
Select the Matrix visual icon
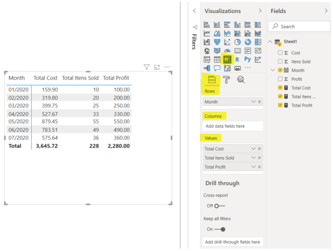click(x=227, y=59)
